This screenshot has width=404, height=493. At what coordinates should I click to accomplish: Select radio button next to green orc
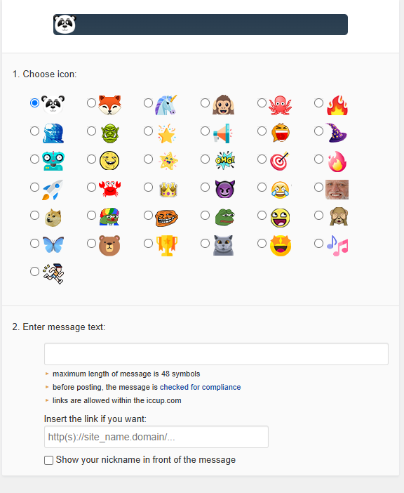coord(91,131)
